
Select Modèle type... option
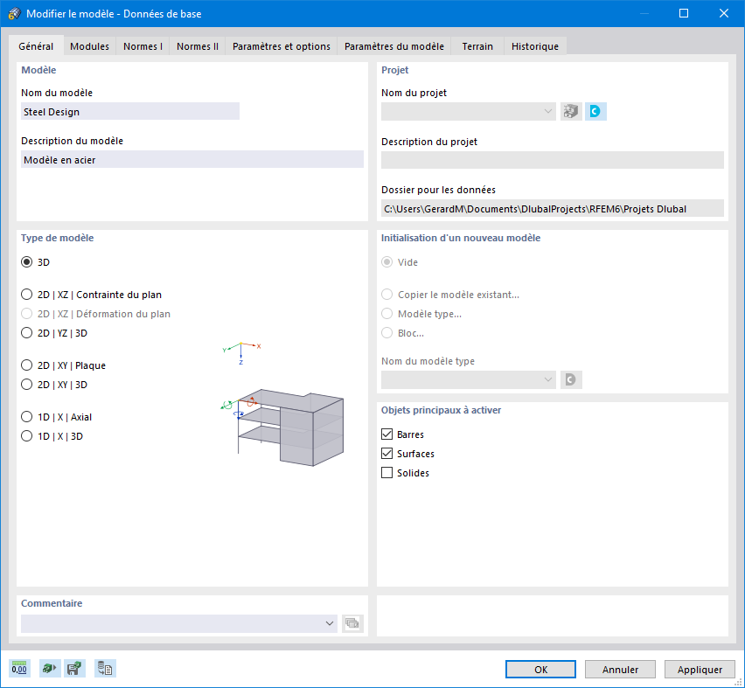[387, 314]
